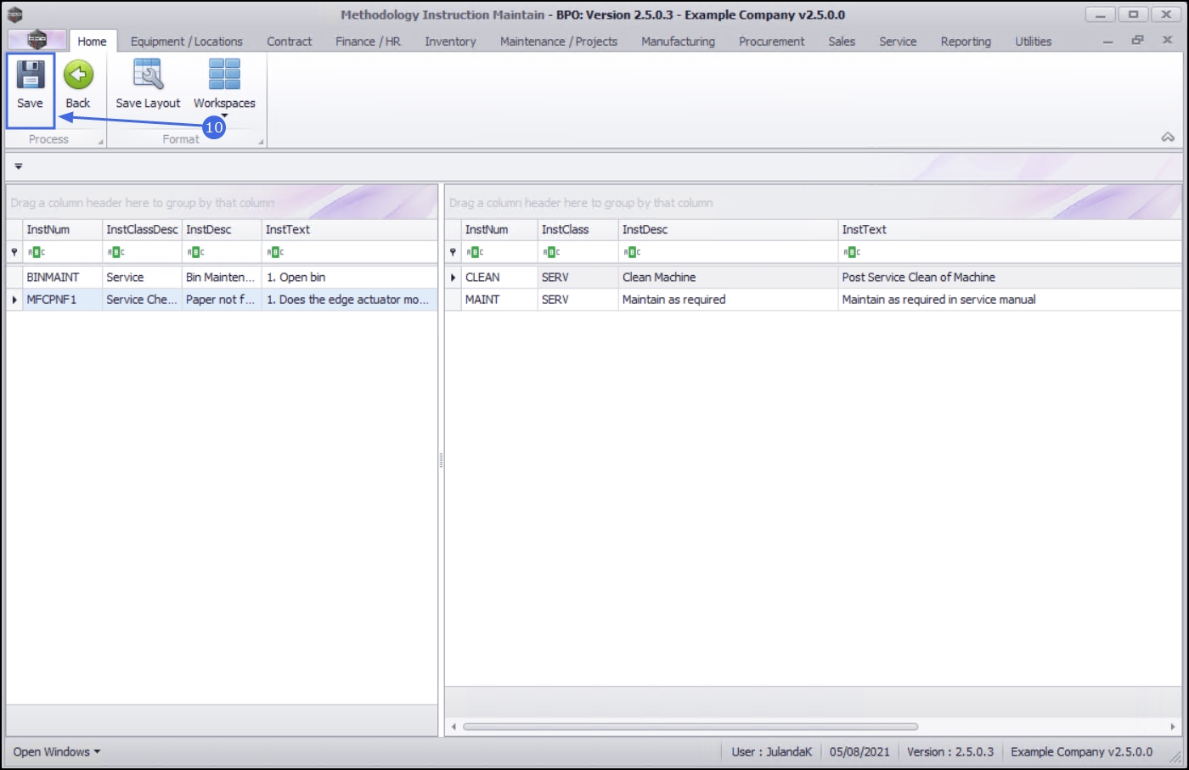Select the CLEAN row cell
The width and height of the screenshot is (1189, 770).
[x=499, y=277]
